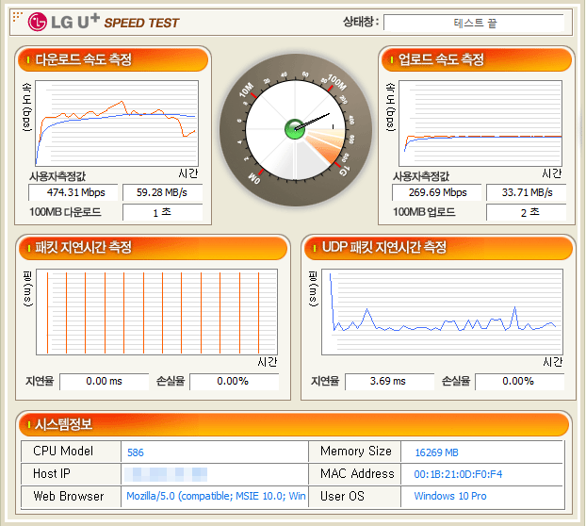Click the Web Browser Mozilla/5.0 value
Image resolution: width=586 pixels, height=526 pixels.
click(x=216, y=496)
